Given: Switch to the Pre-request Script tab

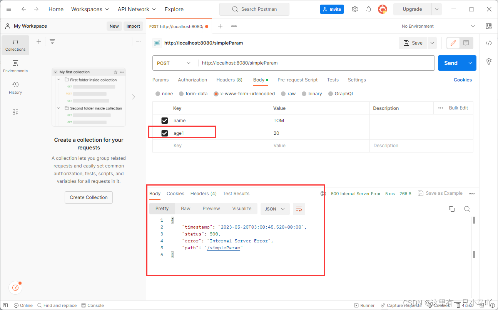Looking at the screenshot, I should (297, 80).
